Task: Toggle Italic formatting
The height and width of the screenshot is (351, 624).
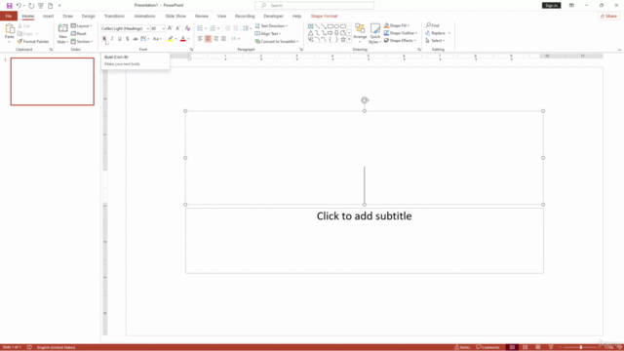Action: coord(112,39)
